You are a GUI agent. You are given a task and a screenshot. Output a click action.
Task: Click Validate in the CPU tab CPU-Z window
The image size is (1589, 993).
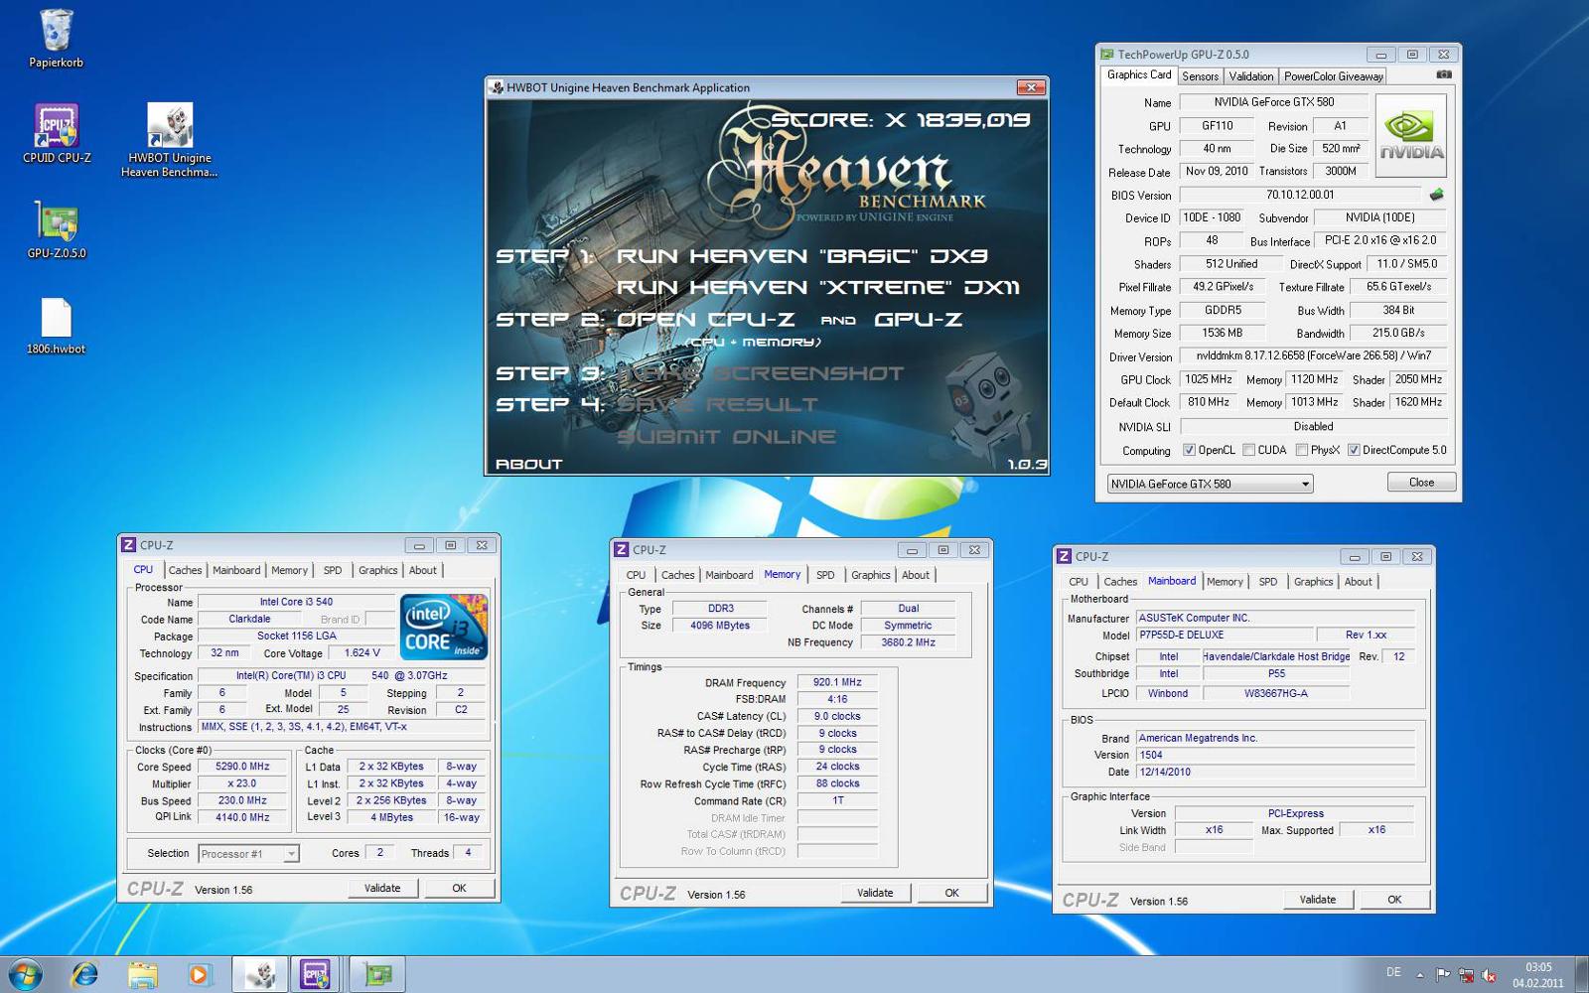(x=382, y=888)
